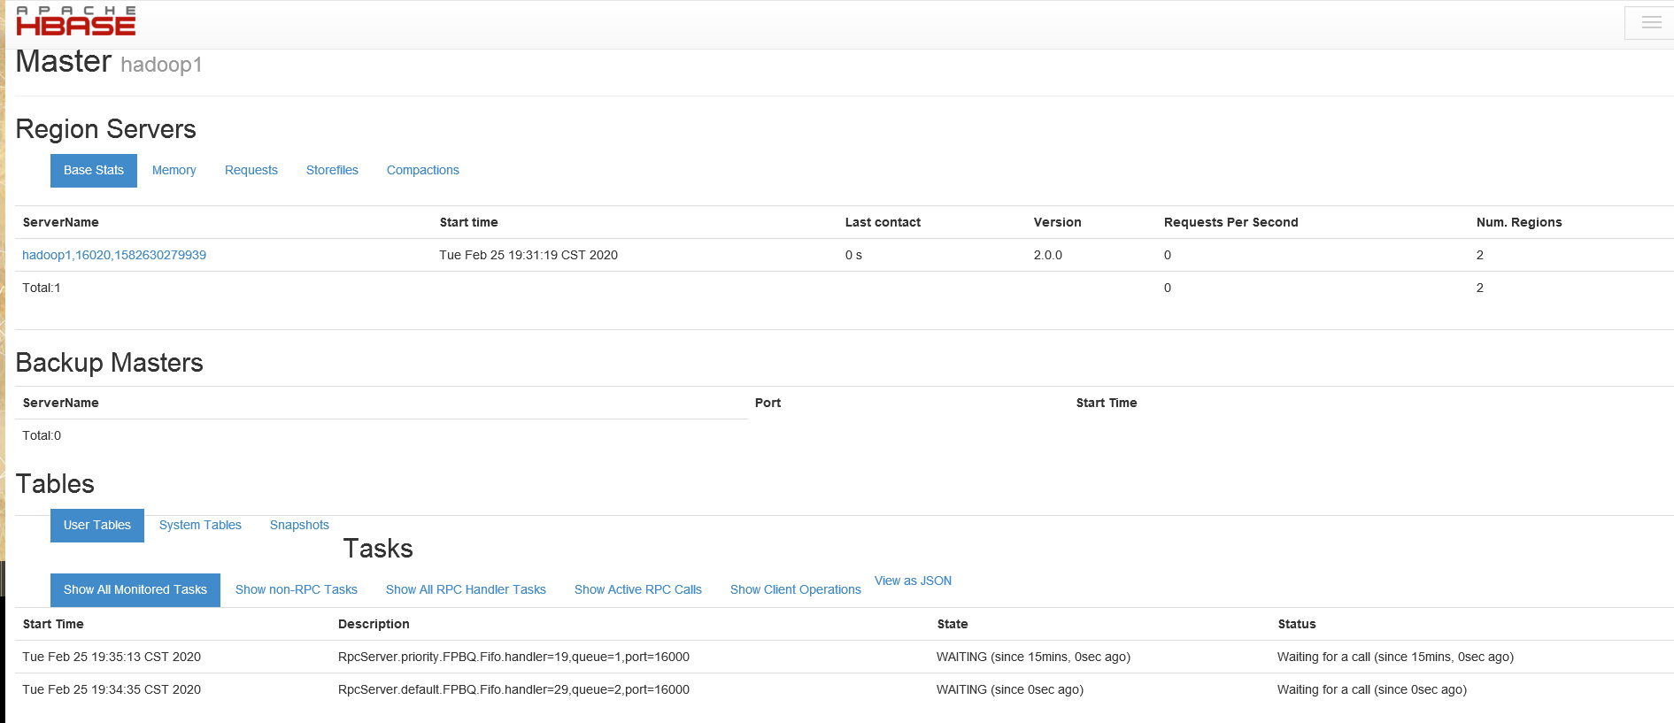The width and height of the screenshot is (1674, 723).
Task: Open the Requests tab
Action: (x=251, y=171)
